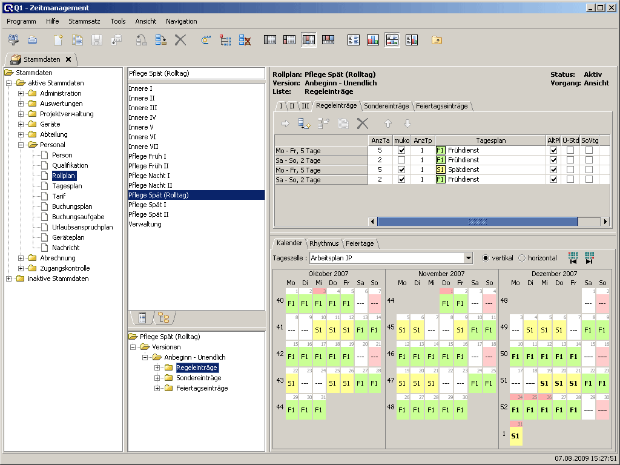Open Tagesplan in the Personal tree

pos(67,186)
